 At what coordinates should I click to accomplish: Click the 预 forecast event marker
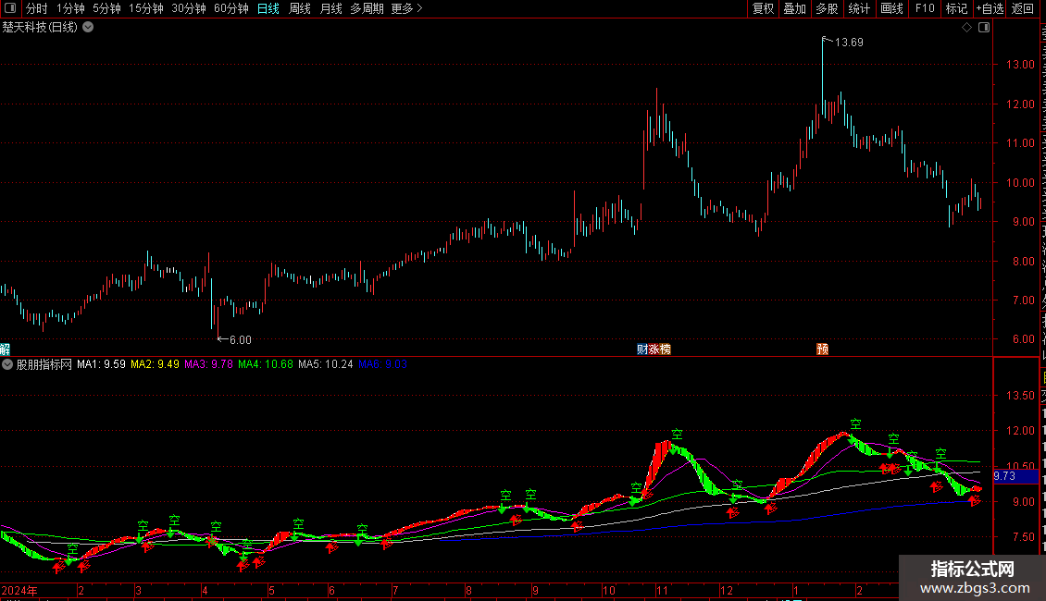[823, 350]
